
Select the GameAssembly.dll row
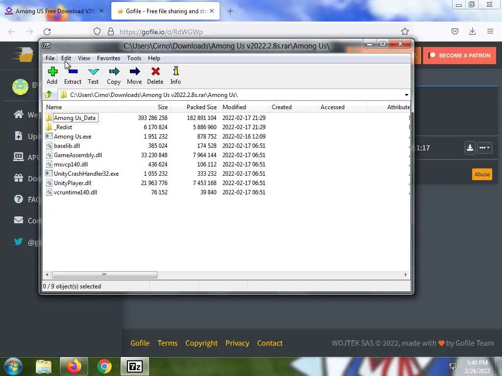pyautogui.click(x=226, y=155)
